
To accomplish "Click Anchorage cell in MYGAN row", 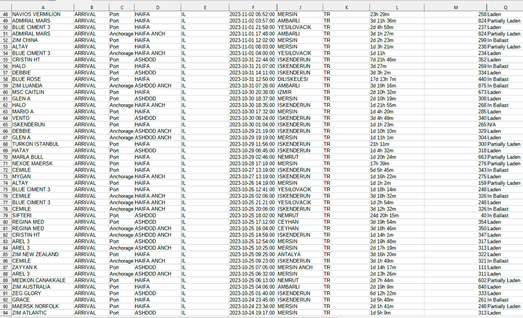I will pyautogui.click(x=121, y=176).
